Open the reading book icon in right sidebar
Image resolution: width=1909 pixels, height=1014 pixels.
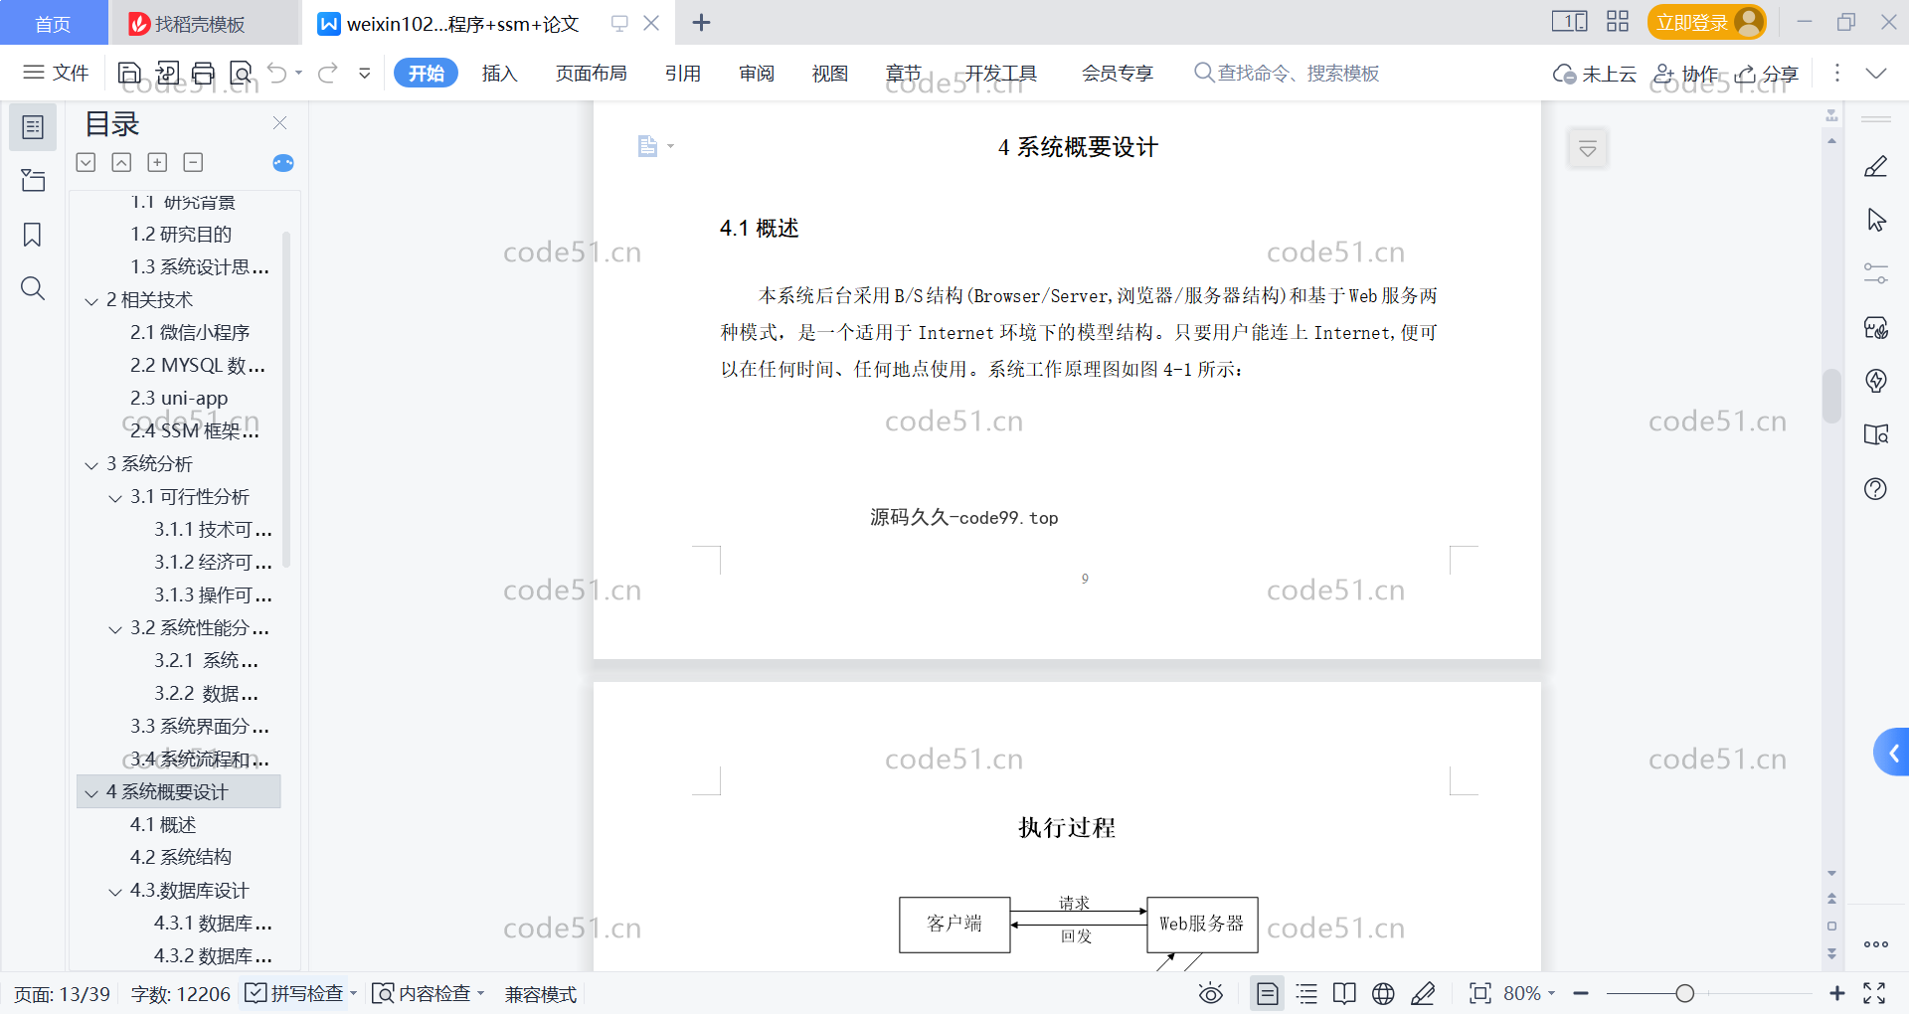pos(1876,434)
